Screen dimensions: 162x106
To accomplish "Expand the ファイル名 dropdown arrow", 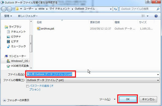I will pos(158,75).
